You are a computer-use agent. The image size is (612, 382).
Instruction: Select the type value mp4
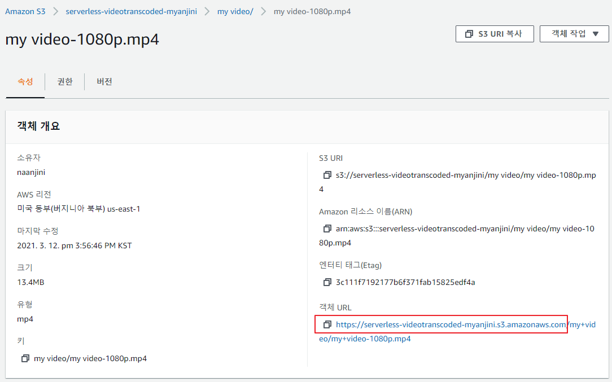coord(25,319)
